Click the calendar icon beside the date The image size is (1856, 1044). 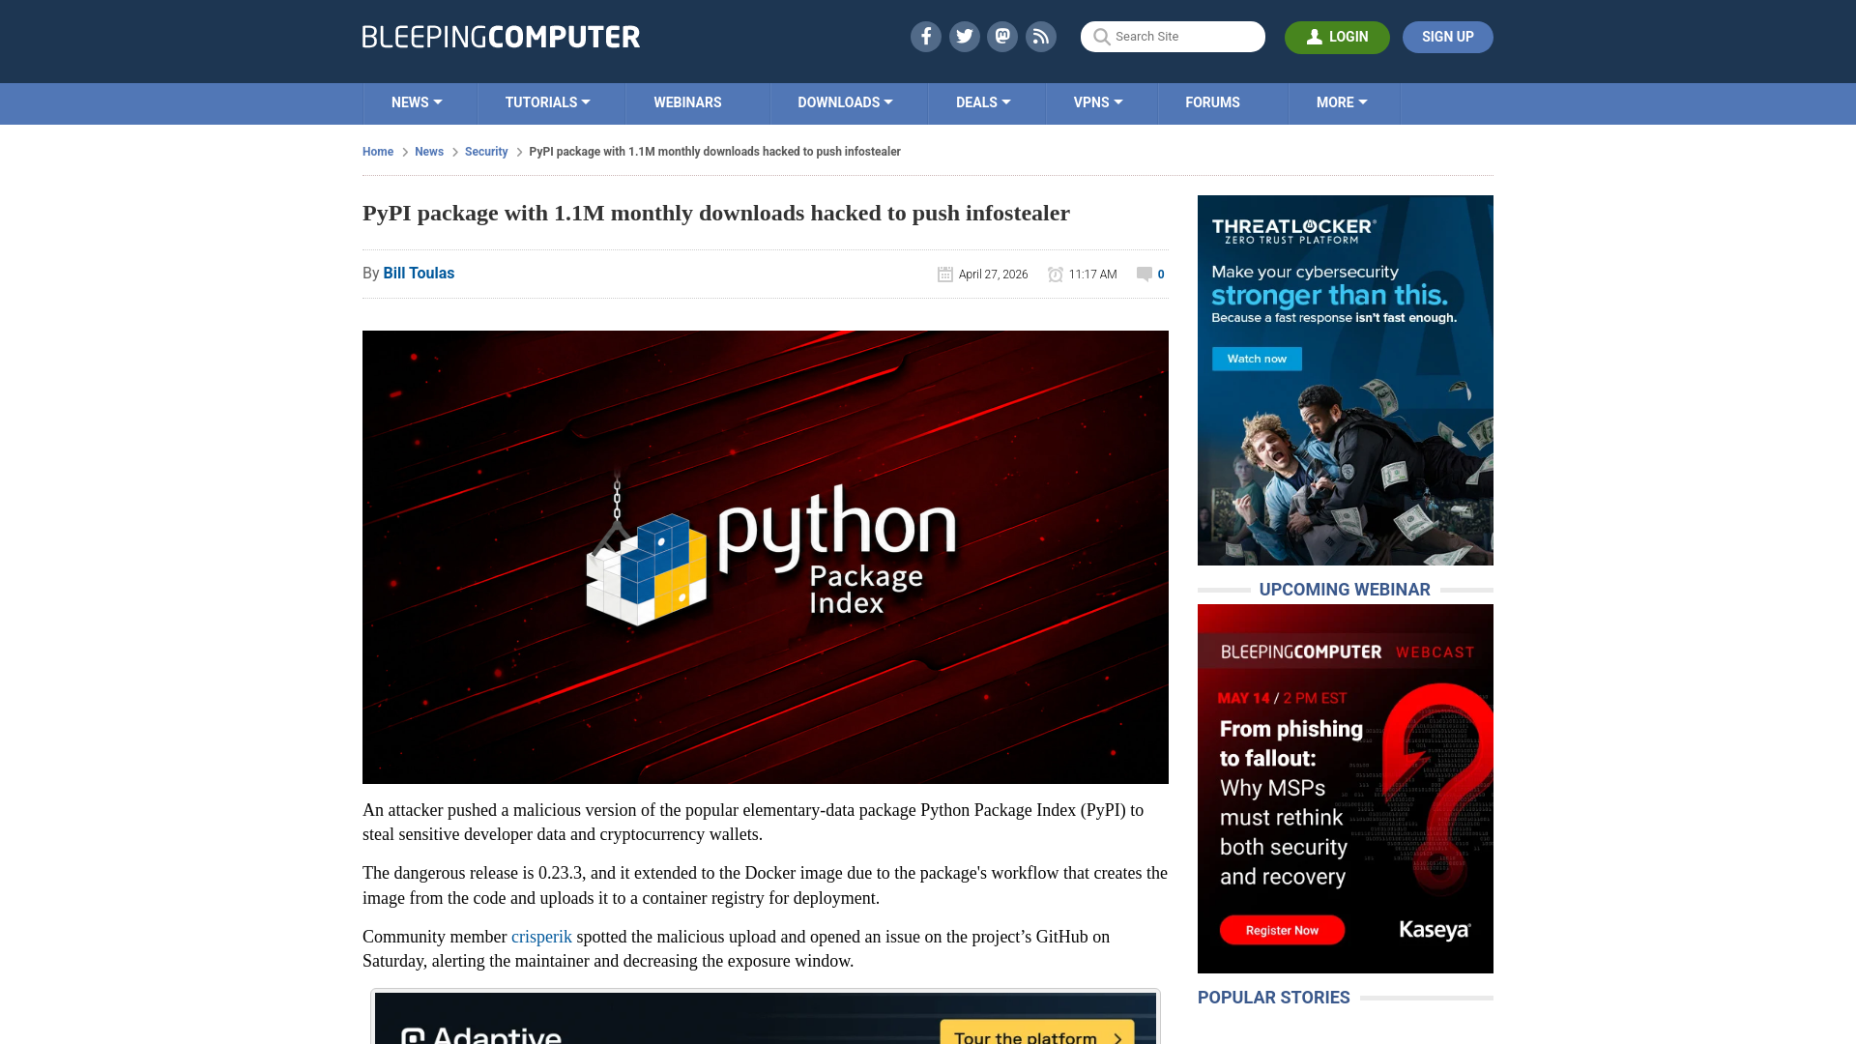(x=945, y=275)
